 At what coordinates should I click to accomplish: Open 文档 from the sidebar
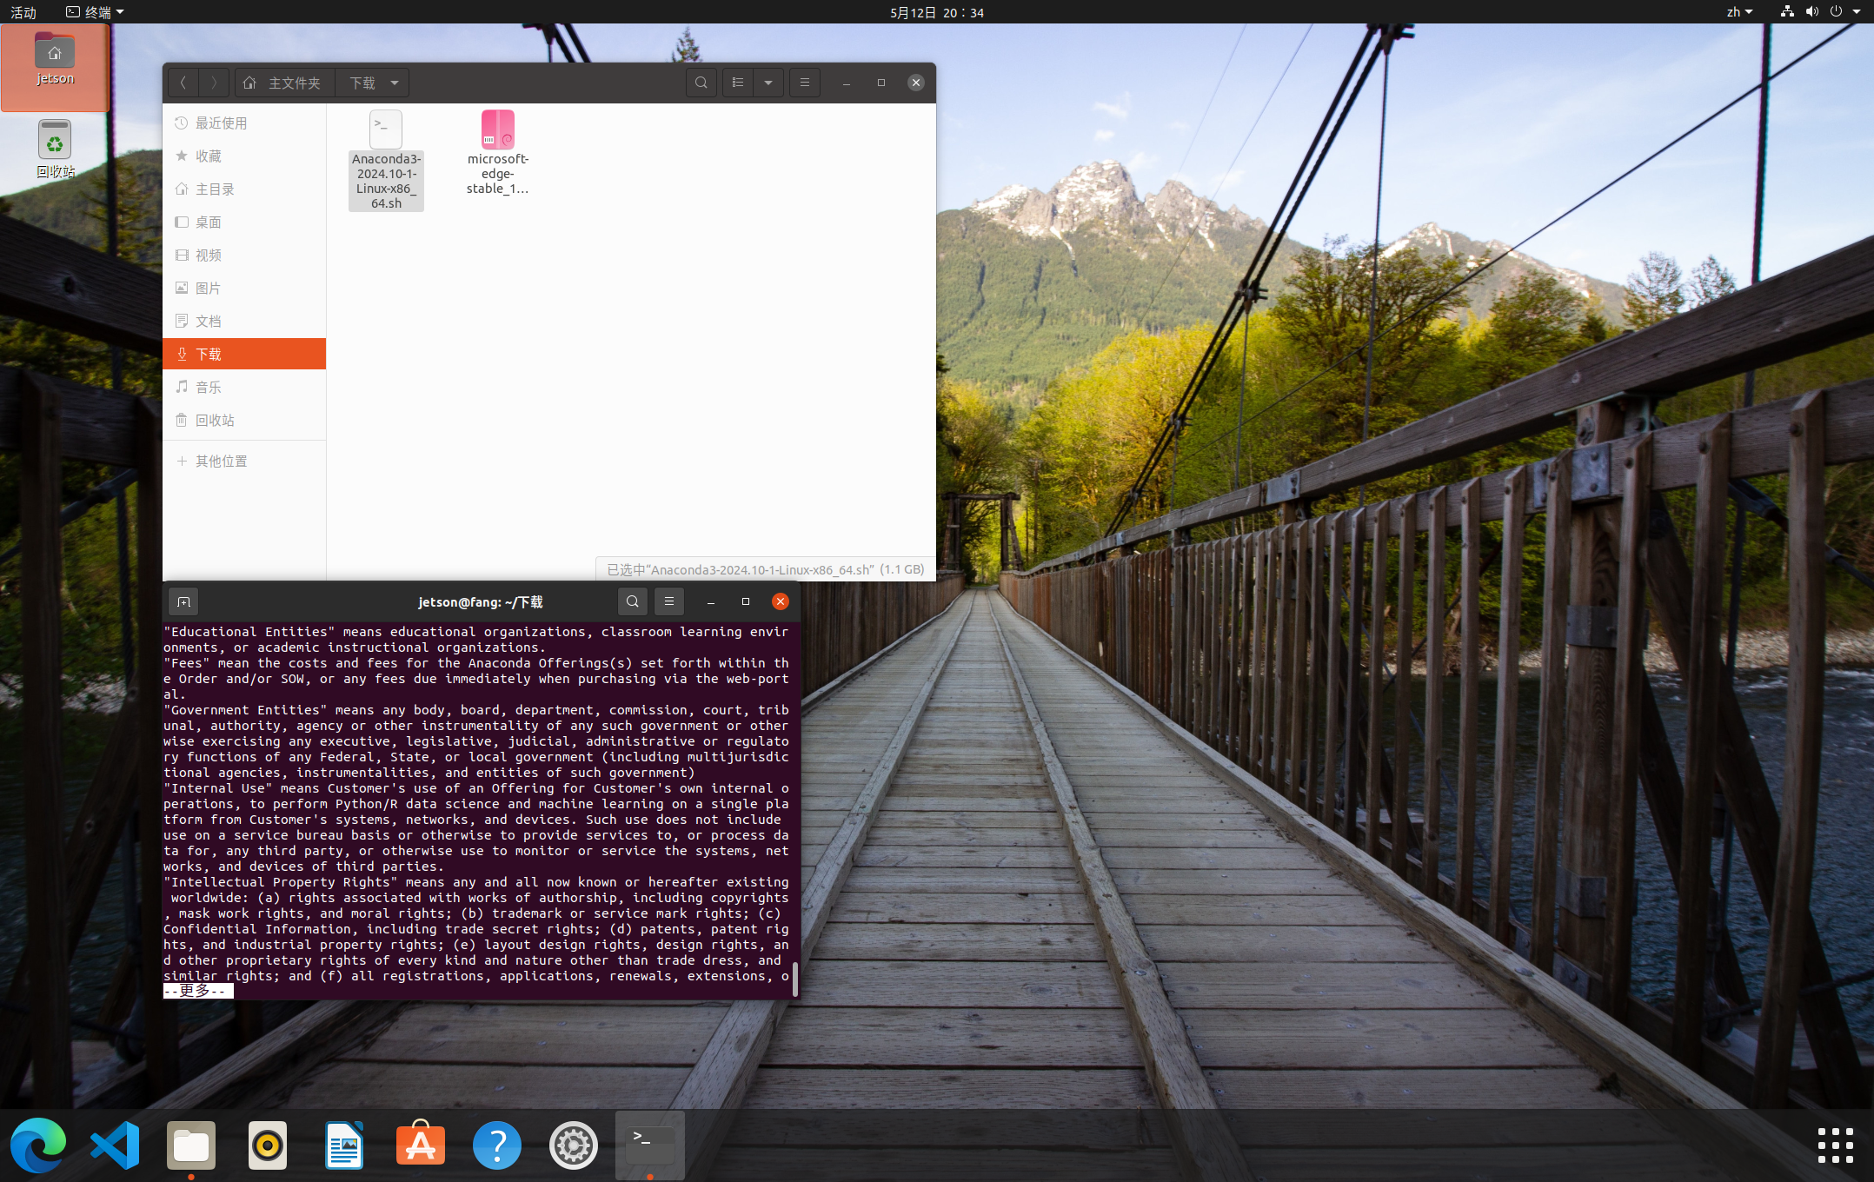(244, 321)
